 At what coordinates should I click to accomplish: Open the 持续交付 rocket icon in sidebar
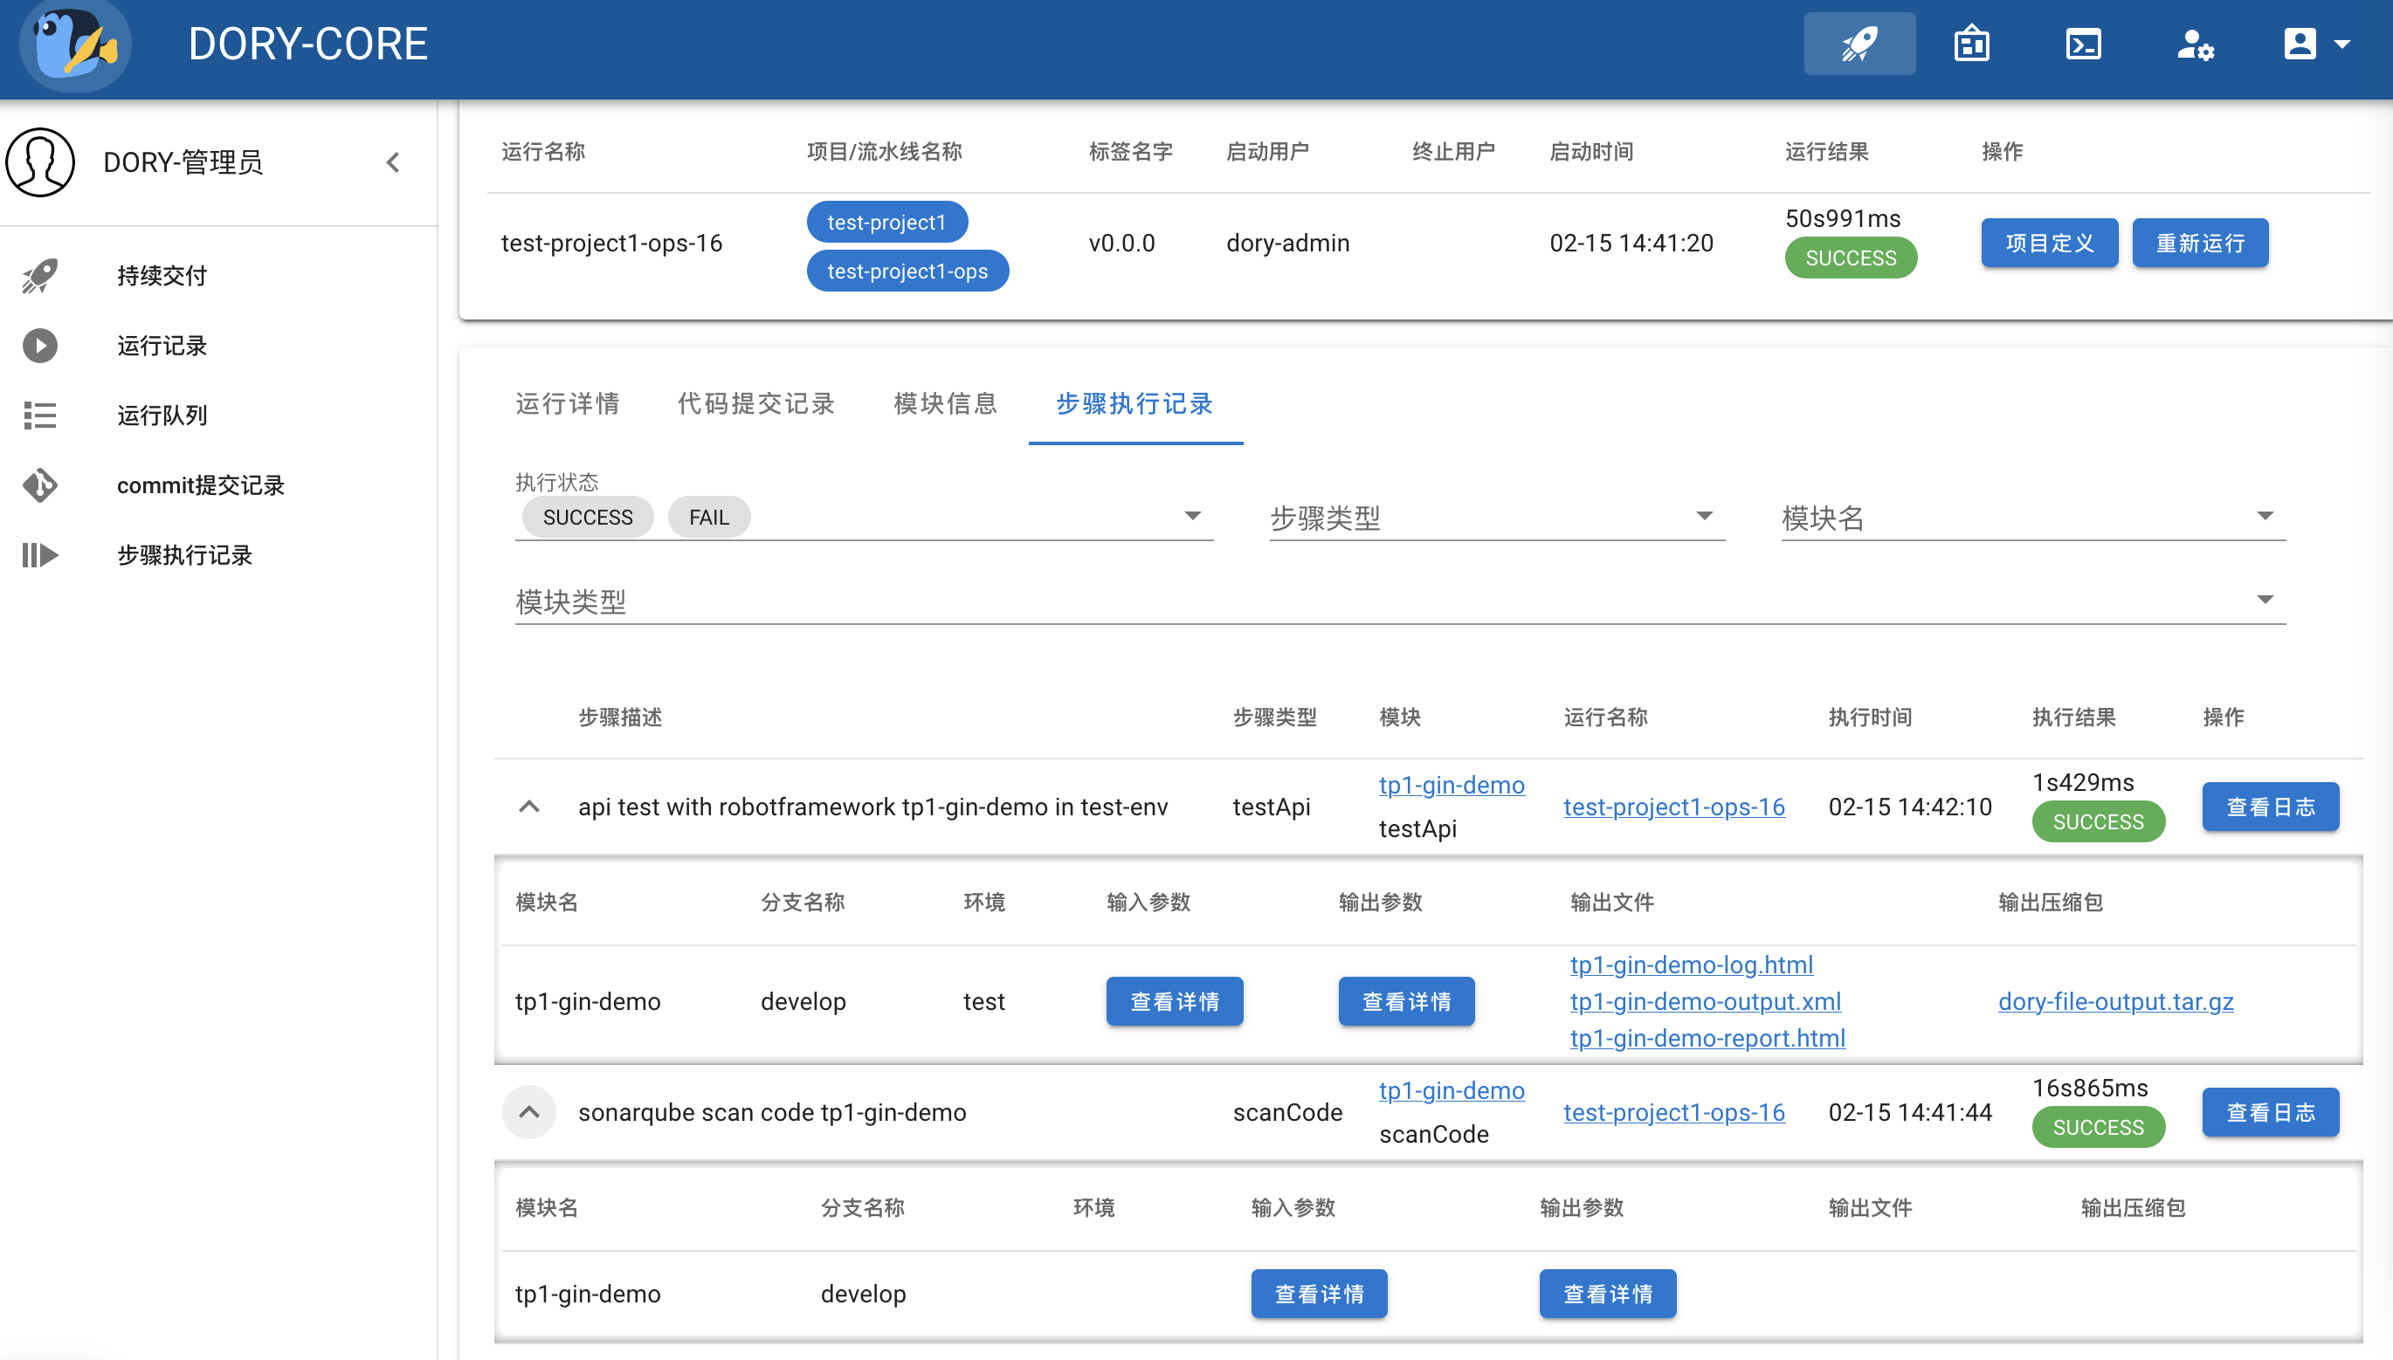[39, 275]
